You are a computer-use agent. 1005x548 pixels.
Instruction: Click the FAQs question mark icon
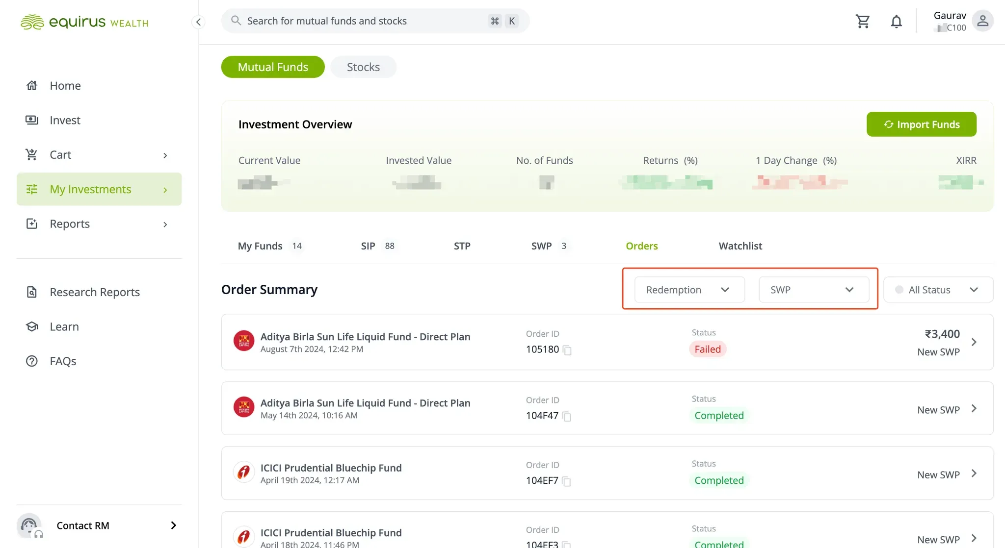click(32, 361)
